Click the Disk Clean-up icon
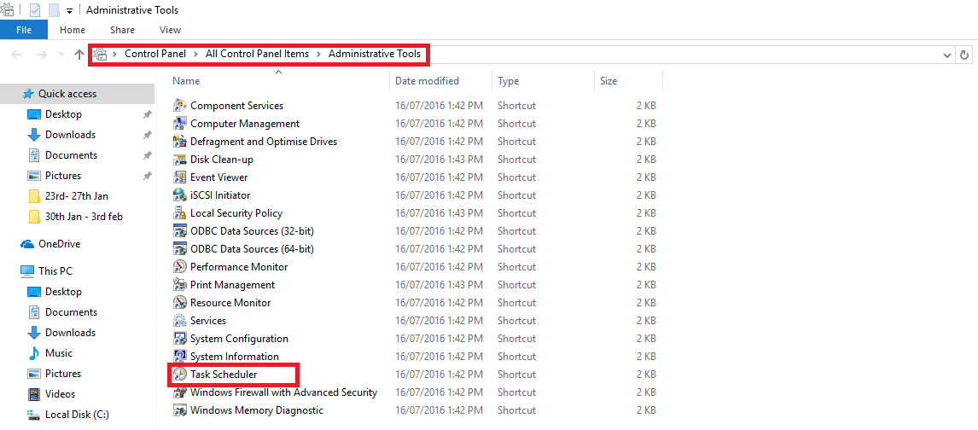 point(179,159)
